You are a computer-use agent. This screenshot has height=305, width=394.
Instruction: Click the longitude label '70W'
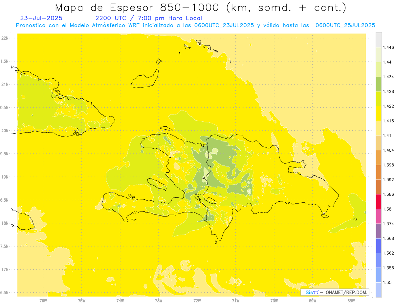[x=274, y=300]
